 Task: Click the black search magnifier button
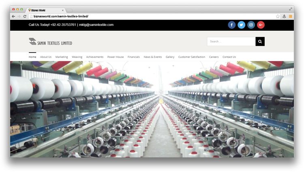tap(260, 41)
